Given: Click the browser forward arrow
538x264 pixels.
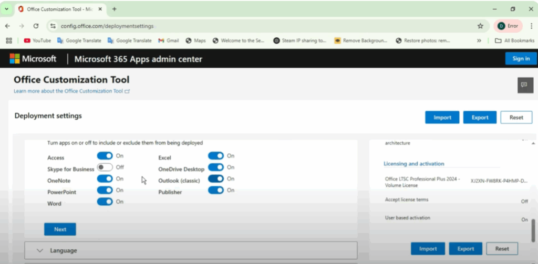Looking at the screenshot, I should 22,26.
